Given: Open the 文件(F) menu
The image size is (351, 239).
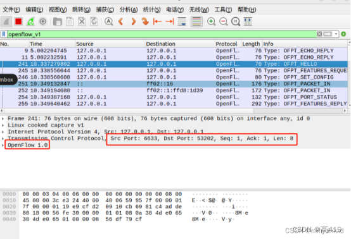Looking at the screenshot, I should 11,9.
